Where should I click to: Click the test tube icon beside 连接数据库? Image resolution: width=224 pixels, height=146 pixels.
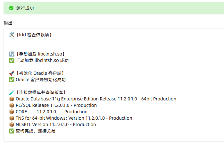(x=12, y=92)
